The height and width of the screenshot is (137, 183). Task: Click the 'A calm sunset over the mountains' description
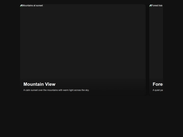click(x=56, y=90)
